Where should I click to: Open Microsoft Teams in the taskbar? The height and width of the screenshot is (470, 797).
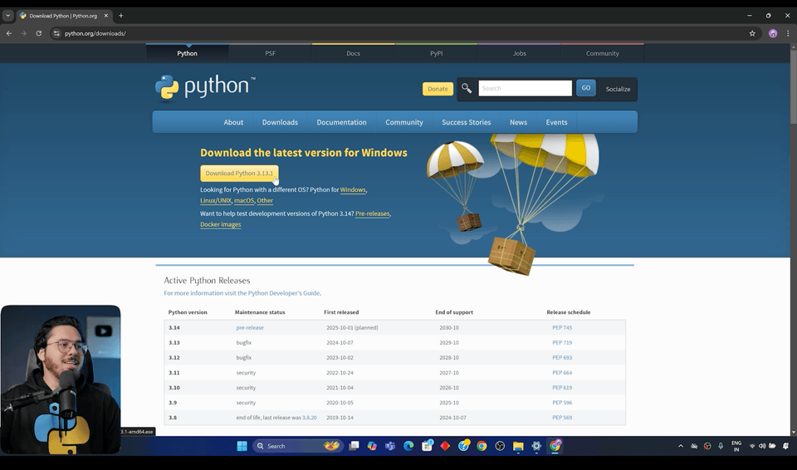[x=390, y=446]
